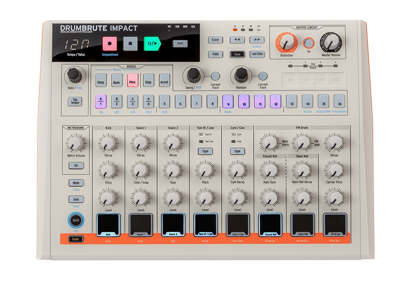This screenshot has width=411, height=282.
Task: Tap the Sync button
Action: click(x=180, y=44)
